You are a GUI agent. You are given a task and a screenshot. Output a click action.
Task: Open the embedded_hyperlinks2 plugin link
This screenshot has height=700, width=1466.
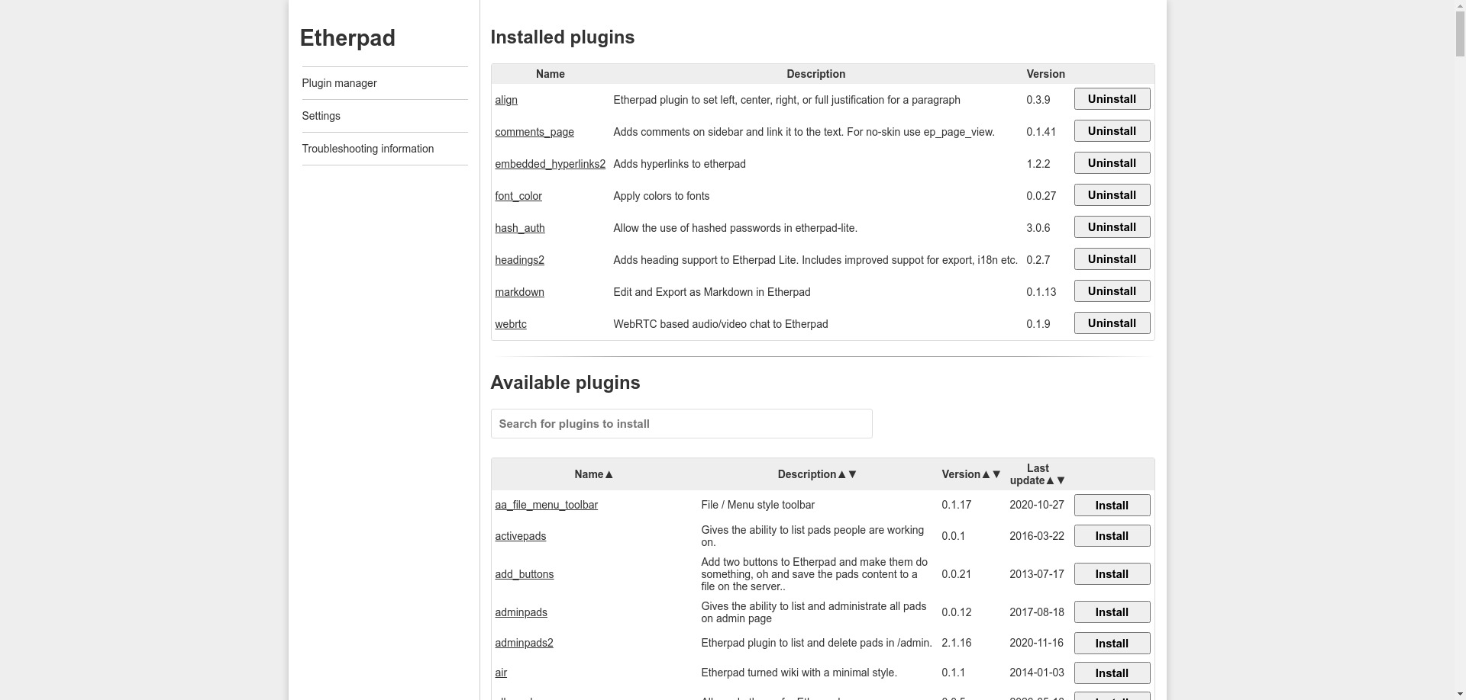tap(550, 164)
